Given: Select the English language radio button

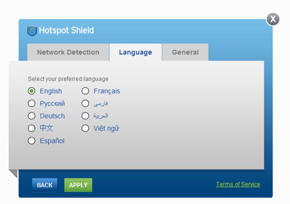Looking at the screenshot, I should coord(31,91).
